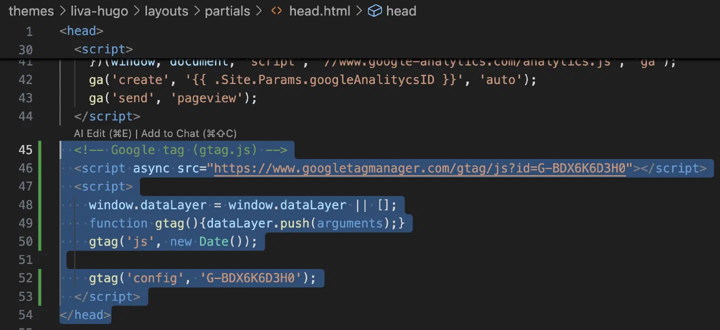The image size is (720, 330).
Task: Click 'window.dataLayer' at start of line 48
Action: click(x=147, y=205)
